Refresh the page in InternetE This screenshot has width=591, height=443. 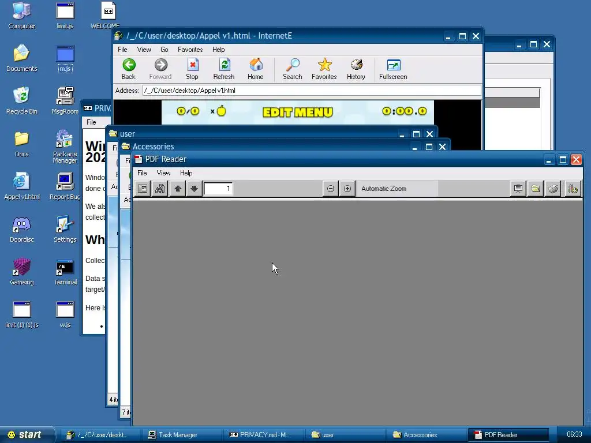224,69
